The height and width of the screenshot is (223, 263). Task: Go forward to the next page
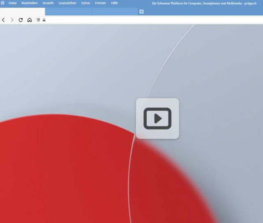12,20
